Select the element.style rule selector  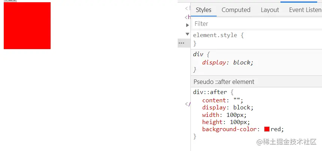pos(215,35)
